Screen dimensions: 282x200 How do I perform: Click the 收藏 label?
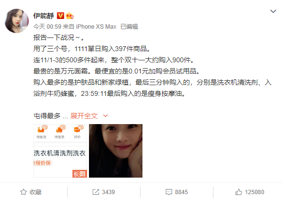35,192
